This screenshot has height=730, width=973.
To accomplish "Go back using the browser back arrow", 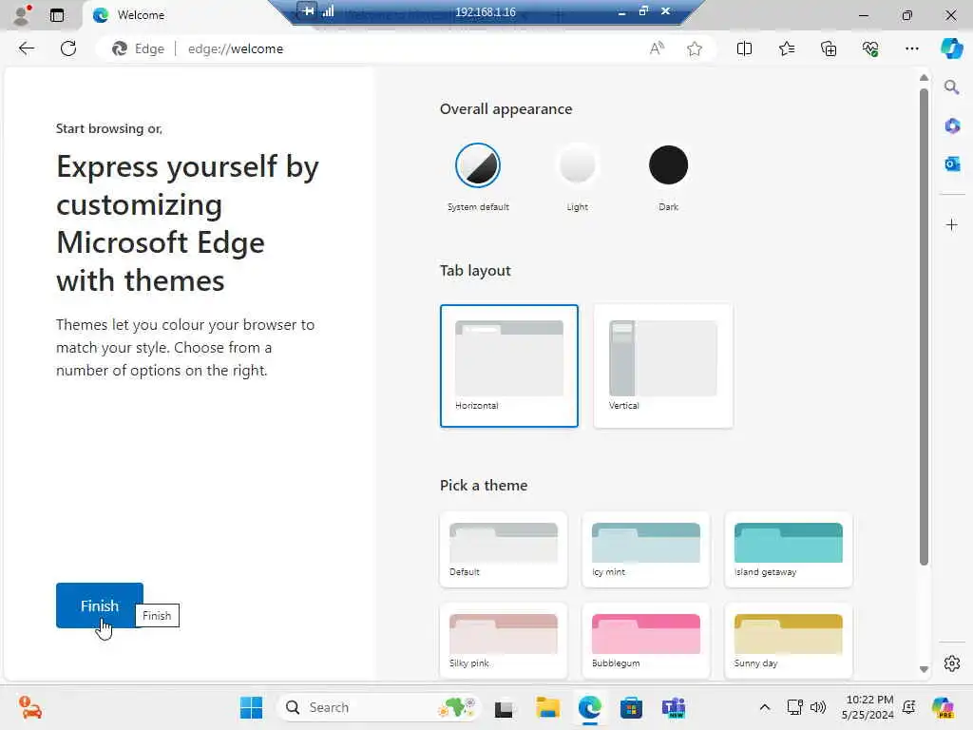I will tap(26, 48).
